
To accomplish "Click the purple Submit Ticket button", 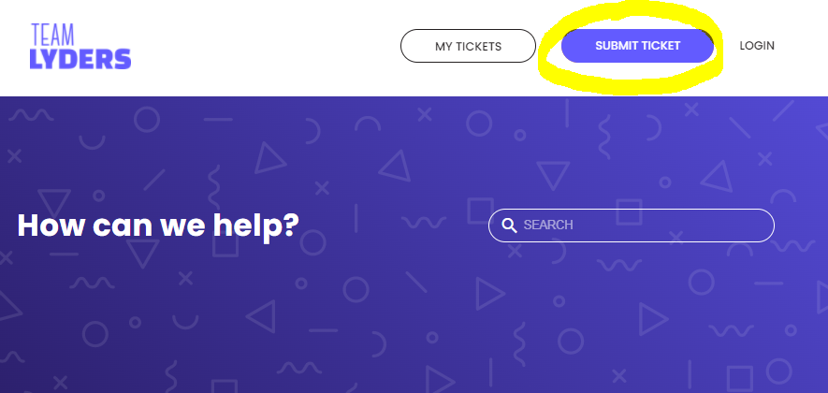I will [x=637, y=46].
